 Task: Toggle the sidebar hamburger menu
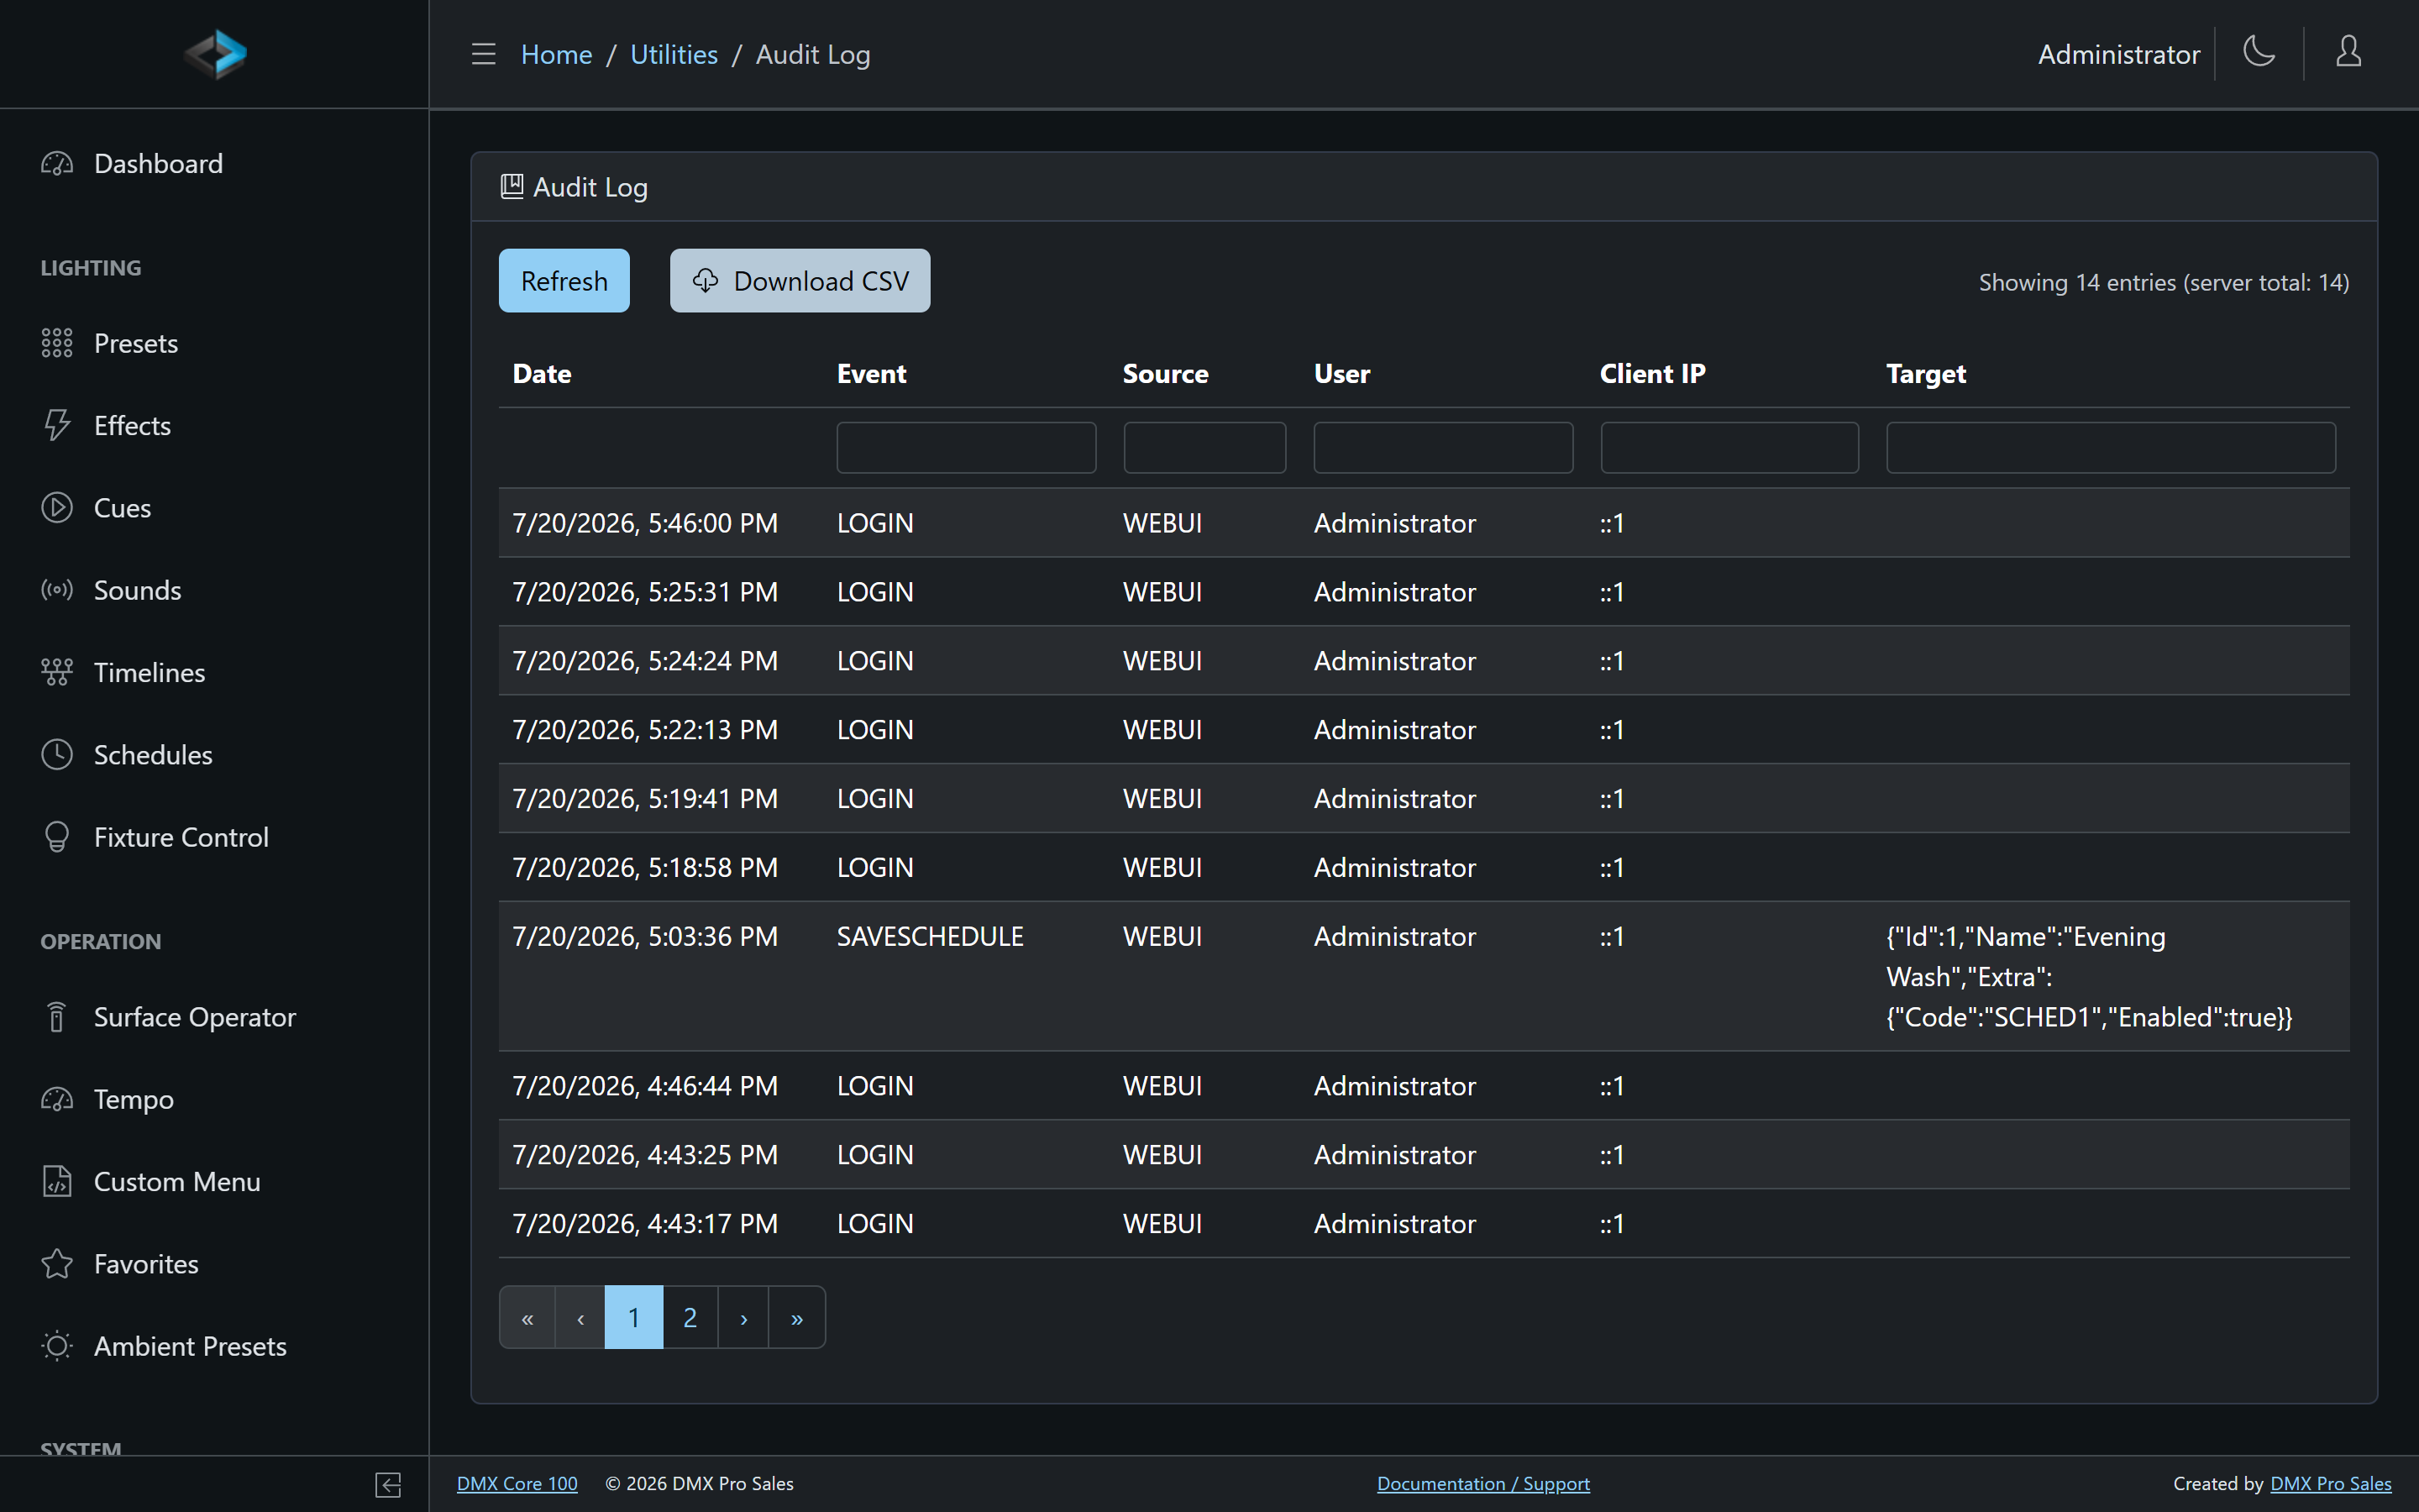pyautogui.click(x=484, y=54)
